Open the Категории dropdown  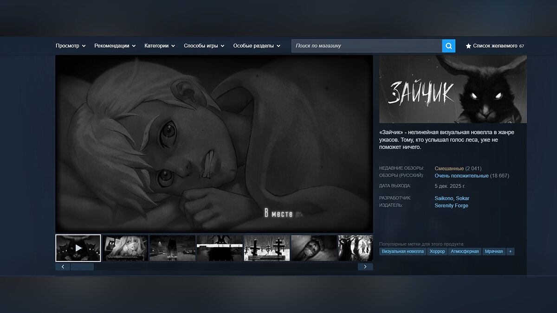[x=160, y=46]
